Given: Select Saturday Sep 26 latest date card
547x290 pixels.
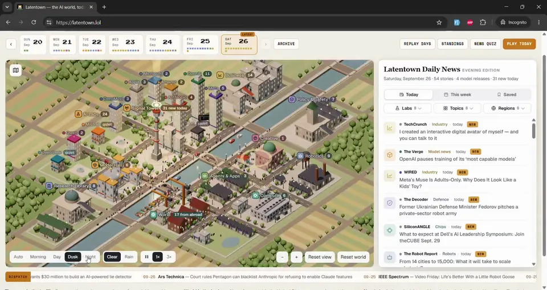Looking at the screenshot, I should (x=239, y=44).
